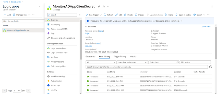Switch to the Trigger history tab
The width and height of the screenshot is (217, 94).
(120, 56)
